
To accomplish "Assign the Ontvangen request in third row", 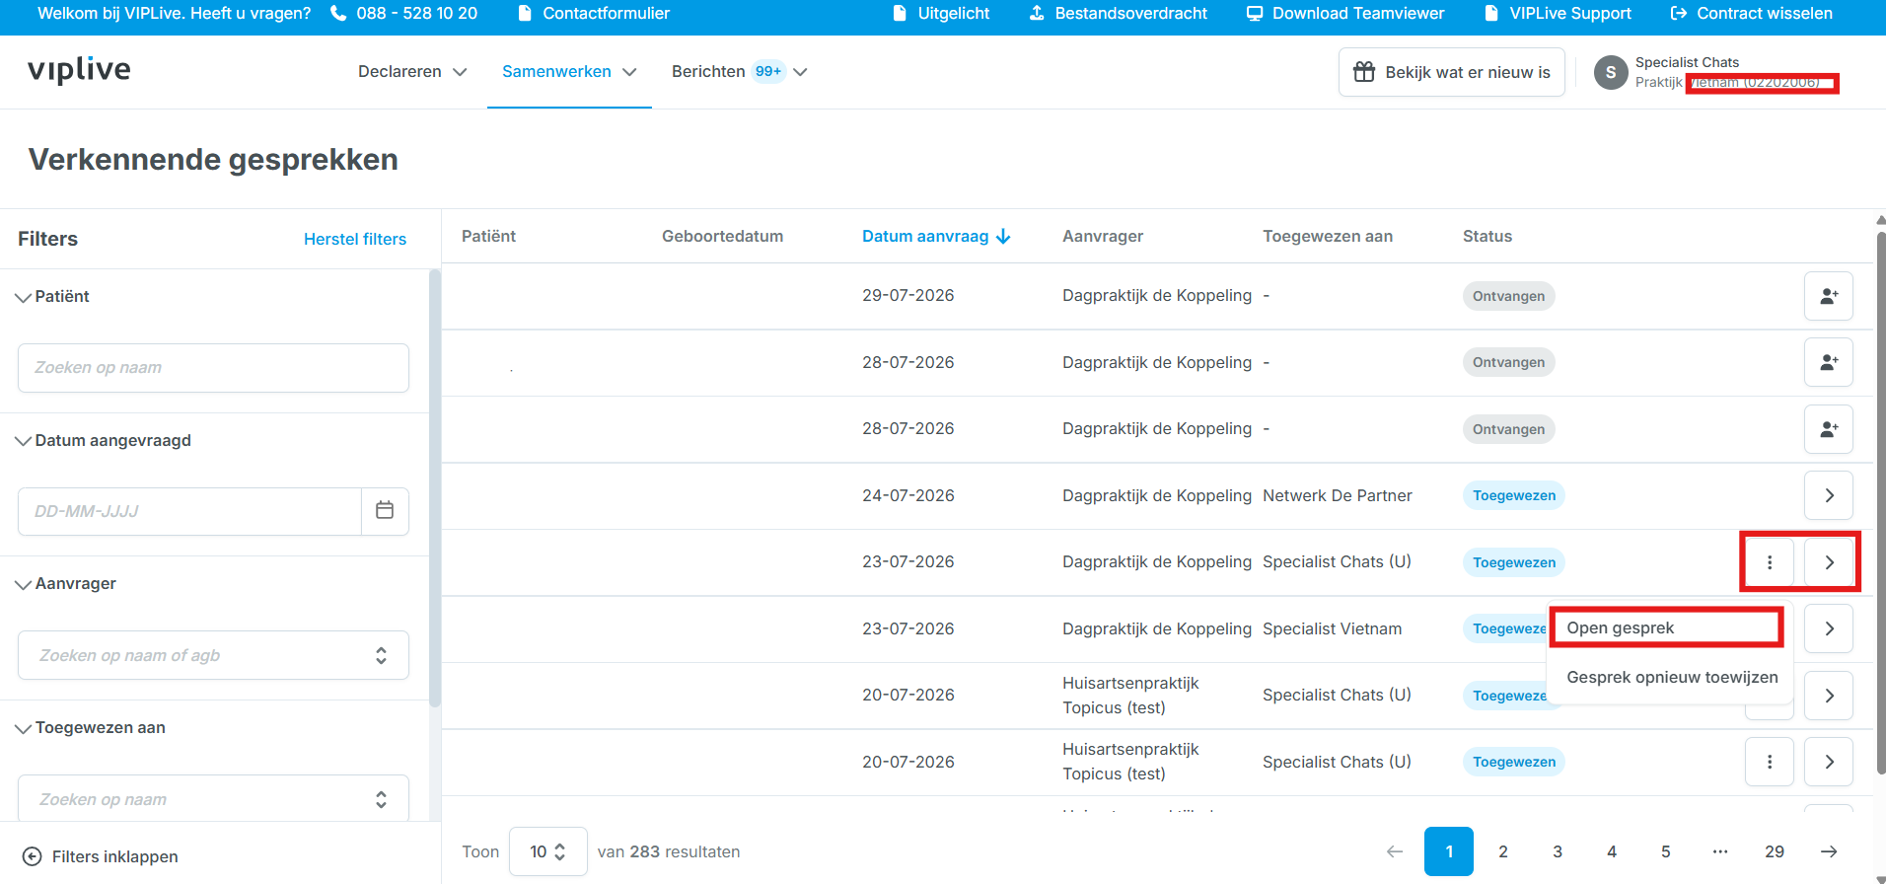I will [x=1828, y=429].
